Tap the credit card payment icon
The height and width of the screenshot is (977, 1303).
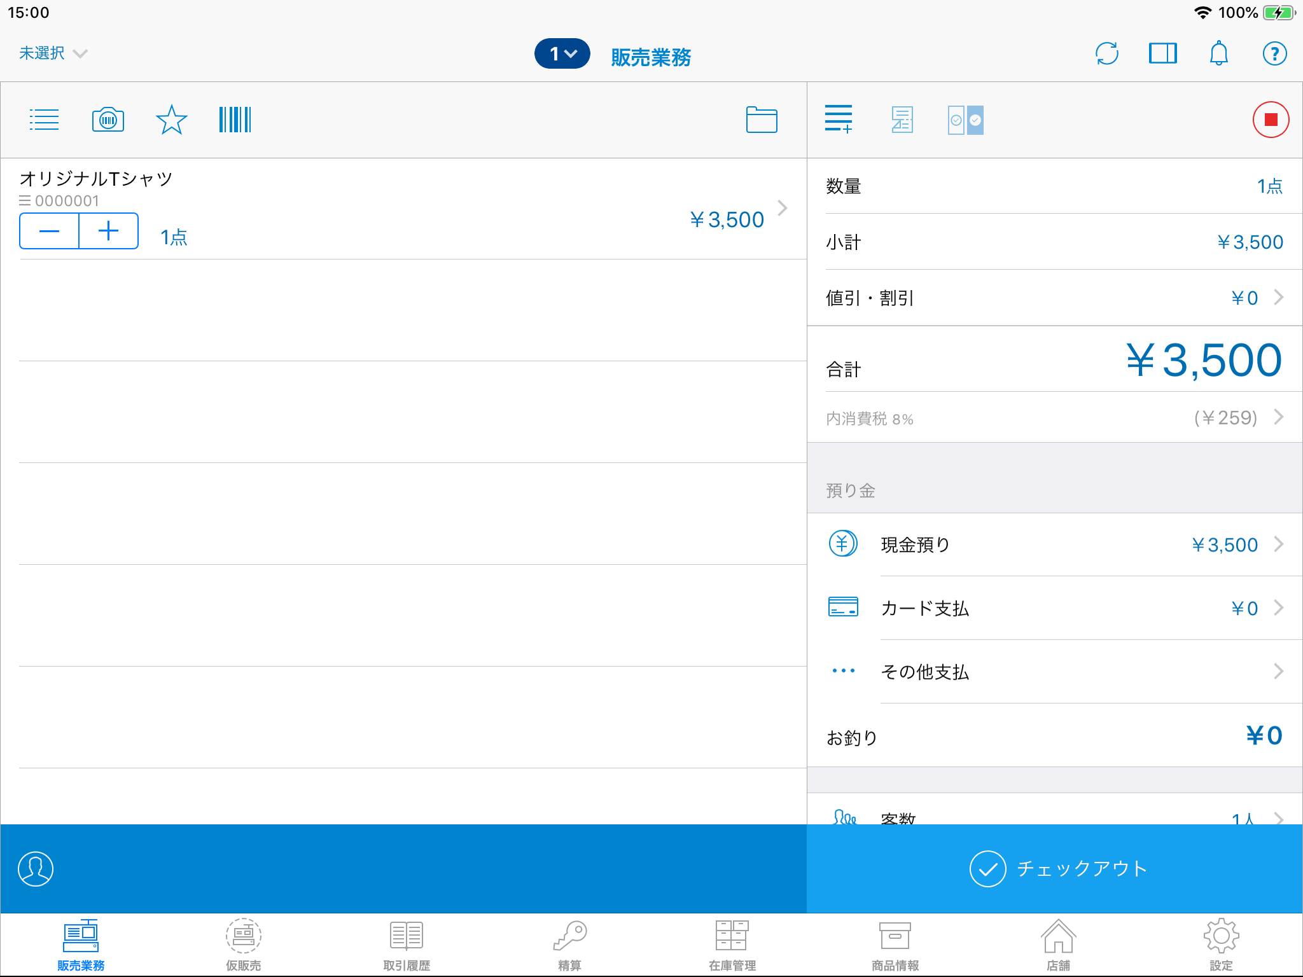844,607
